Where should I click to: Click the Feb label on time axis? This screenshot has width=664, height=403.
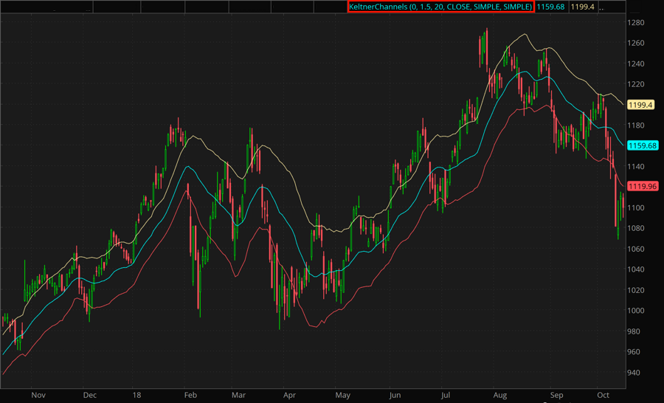(x=189, y=395)
